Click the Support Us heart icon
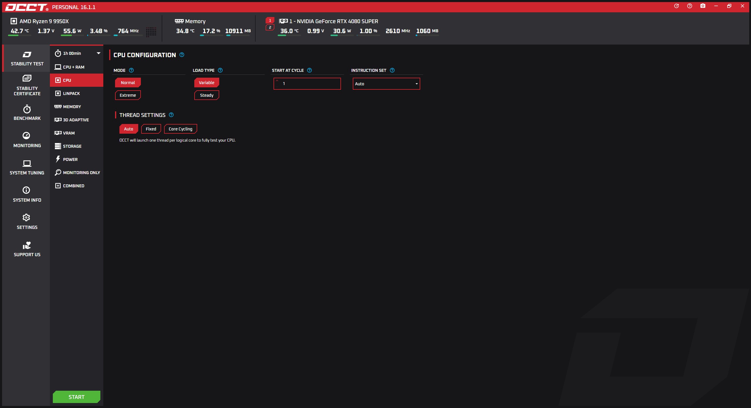Screen dimensions: 751x408 point(27,245)
